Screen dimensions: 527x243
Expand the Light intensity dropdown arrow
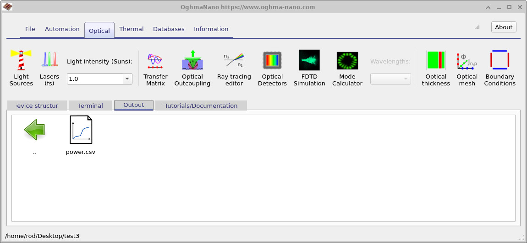(127, 79)
